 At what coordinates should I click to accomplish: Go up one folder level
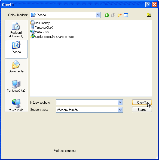[113, 15]
